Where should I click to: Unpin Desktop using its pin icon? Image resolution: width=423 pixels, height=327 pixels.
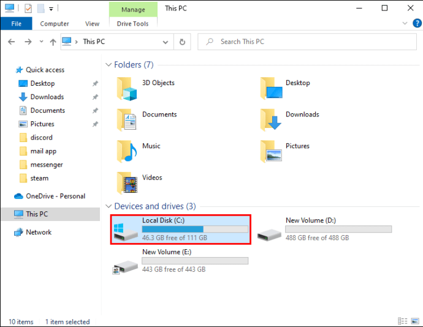click(x=95, y=83)
